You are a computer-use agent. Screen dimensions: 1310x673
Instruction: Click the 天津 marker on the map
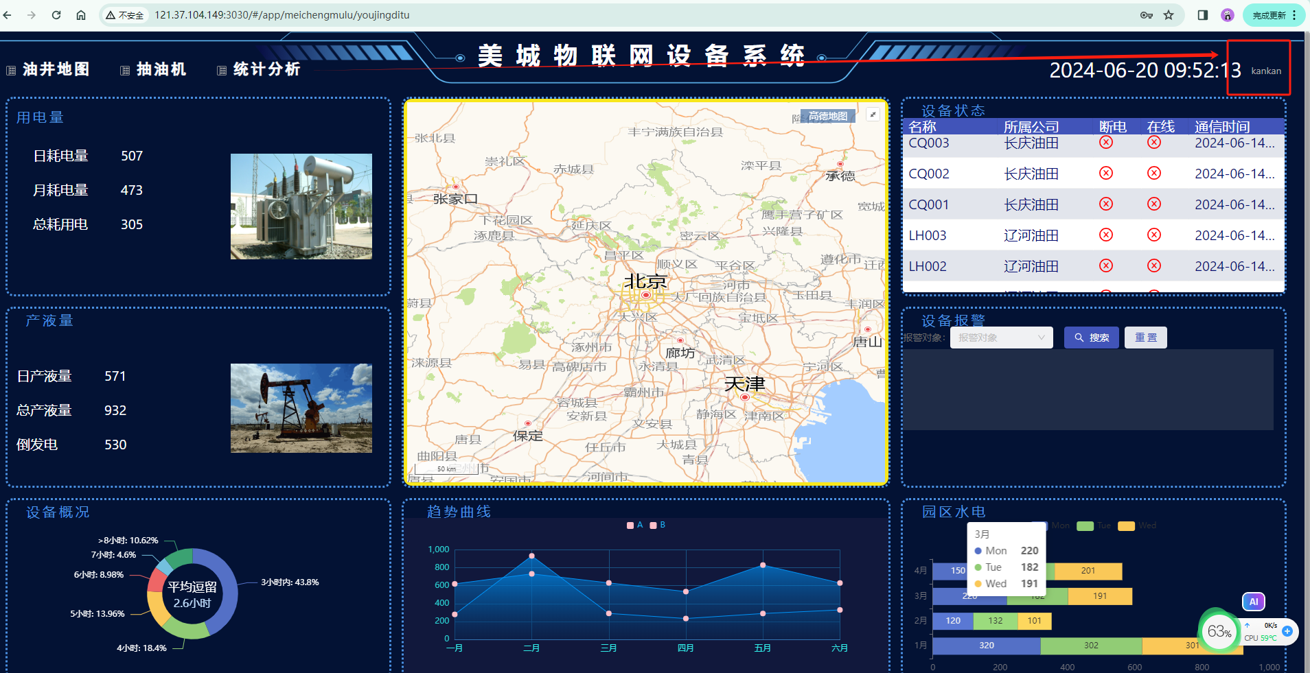point(744,397)
